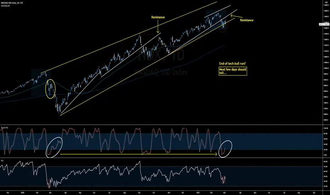Click the 10000.0 price scale value
The image size is (330, 195).
326,68
